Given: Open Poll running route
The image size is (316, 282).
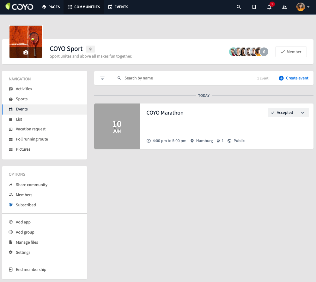Looking at the screenshot, I should (45, 139).
